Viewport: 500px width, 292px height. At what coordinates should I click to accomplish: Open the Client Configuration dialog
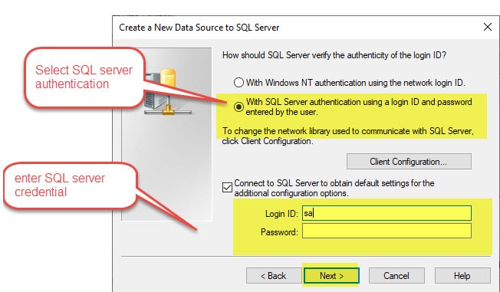409,162
